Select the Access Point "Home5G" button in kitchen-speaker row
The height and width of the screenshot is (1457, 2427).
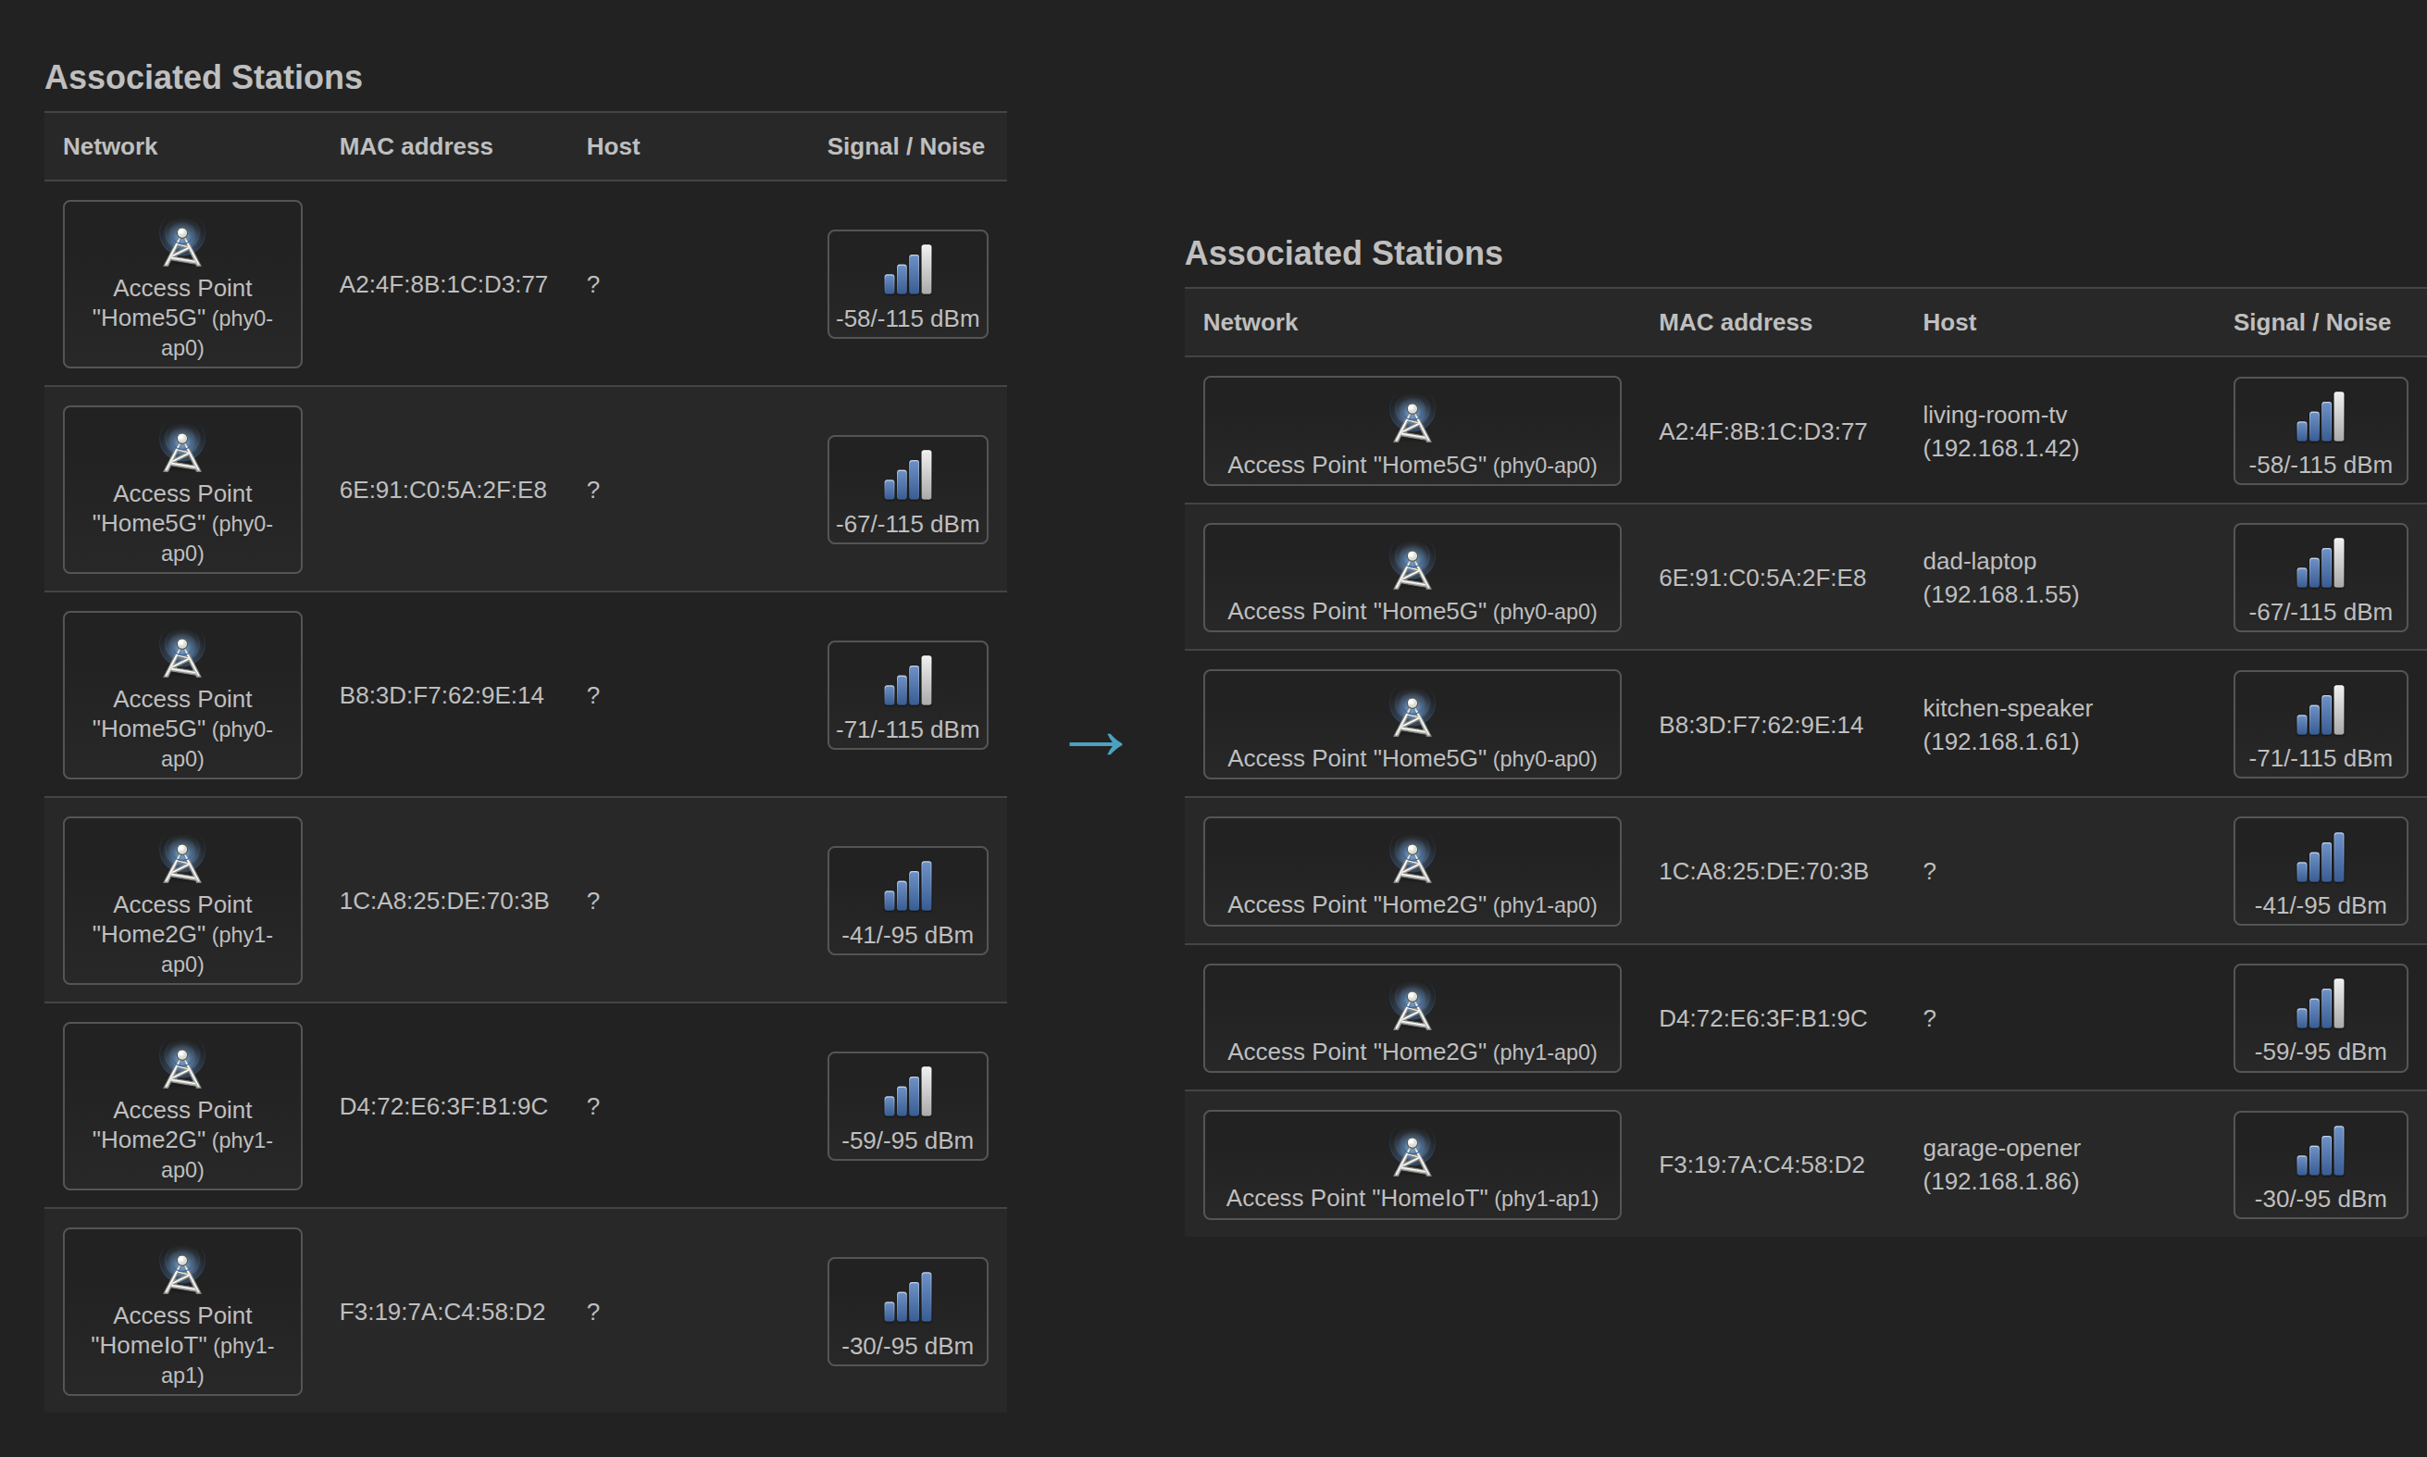[x=1411, y=725]
